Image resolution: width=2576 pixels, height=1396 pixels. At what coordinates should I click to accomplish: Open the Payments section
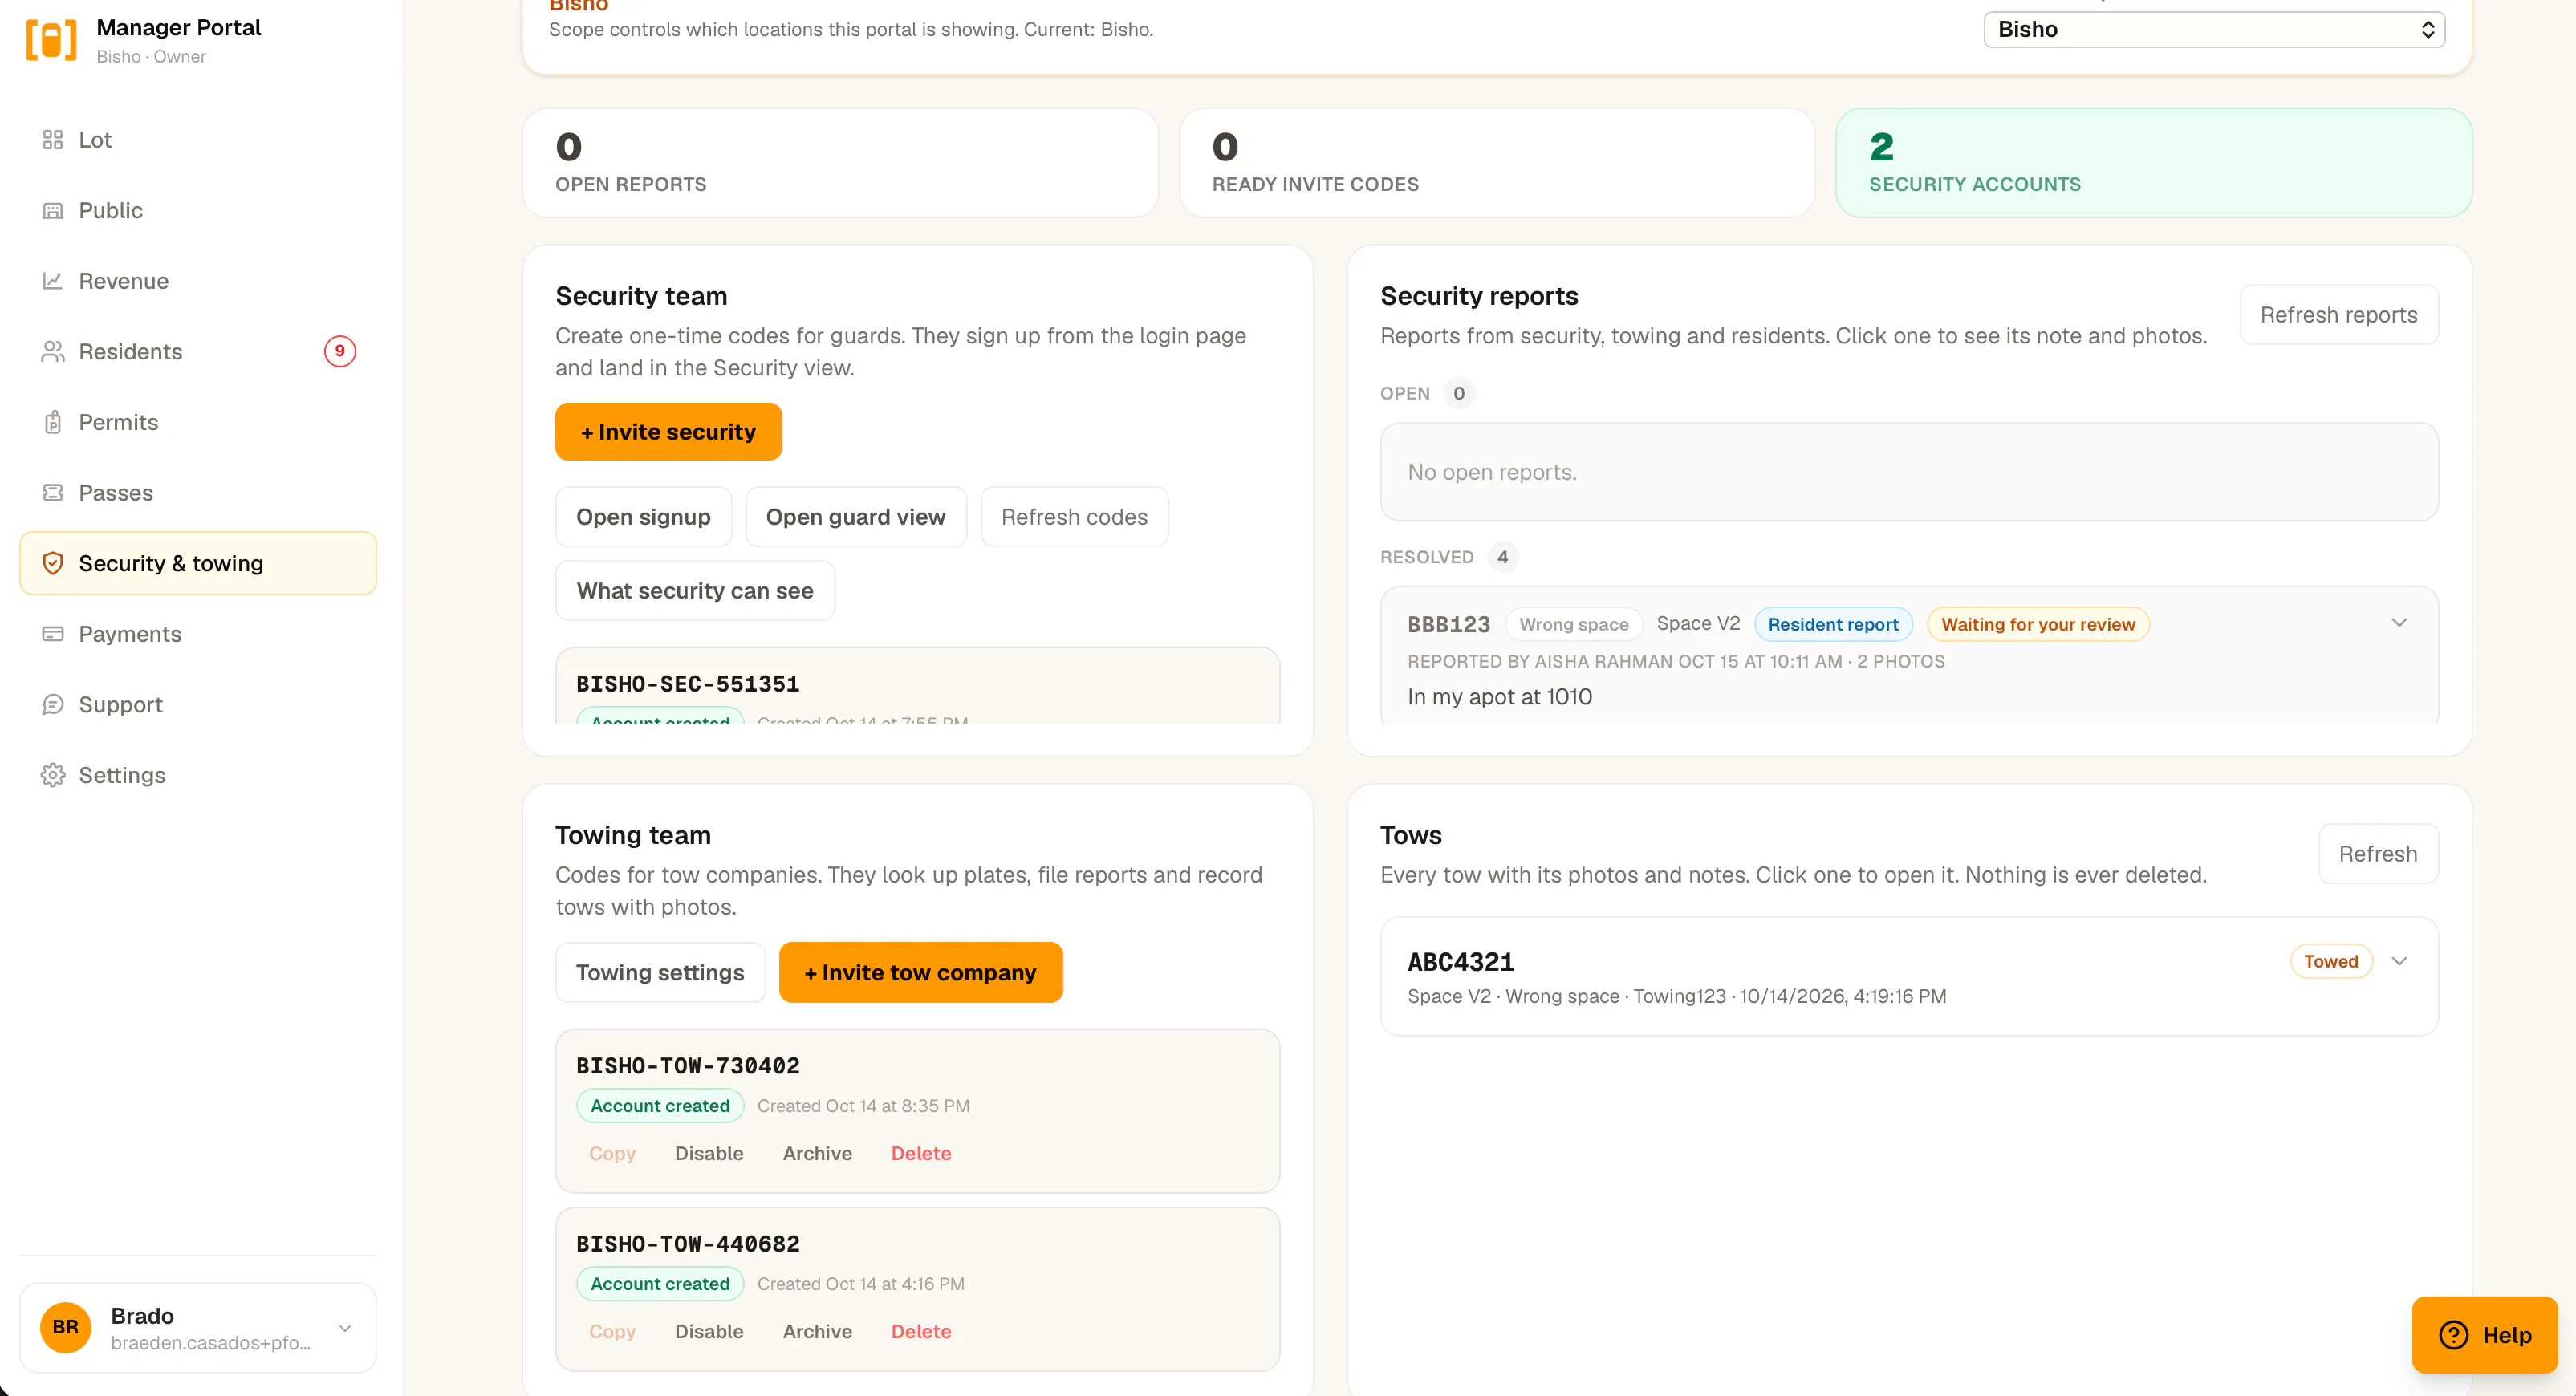pyautogui.click(x=198, y=634)
